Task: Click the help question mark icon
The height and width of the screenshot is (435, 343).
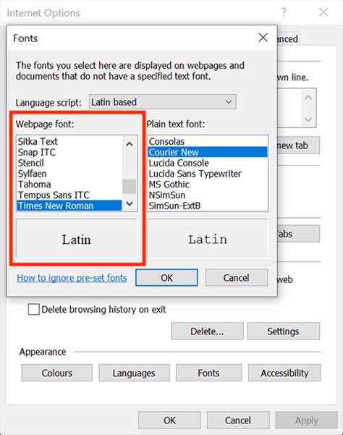Action: pos(284,12)
